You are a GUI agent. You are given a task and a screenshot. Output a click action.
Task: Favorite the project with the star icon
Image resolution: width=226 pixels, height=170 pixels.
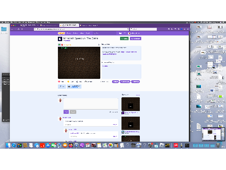point(68,82)
